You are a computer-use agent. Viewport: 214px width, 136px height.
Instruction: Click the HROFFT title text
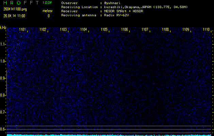(20, 3)
